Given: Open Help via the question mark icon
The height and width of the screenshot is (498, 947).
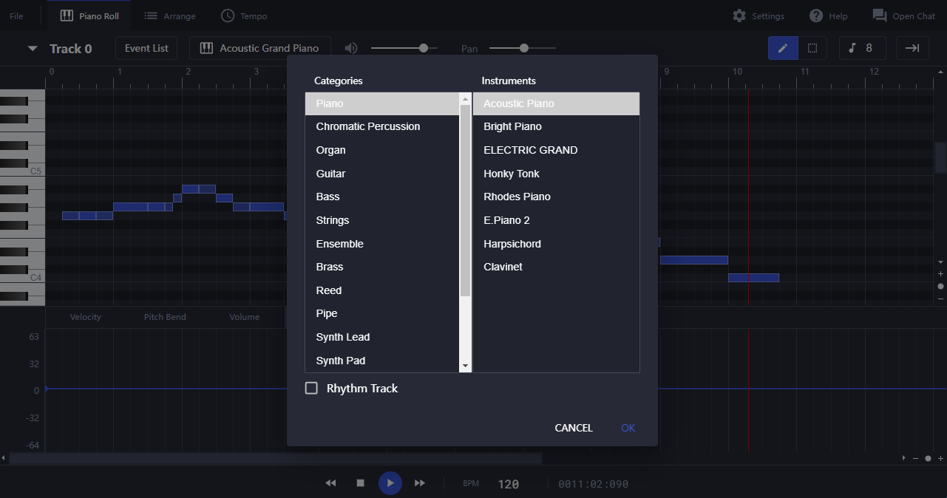Looking at the screenshot, I should tap(816, 16).
